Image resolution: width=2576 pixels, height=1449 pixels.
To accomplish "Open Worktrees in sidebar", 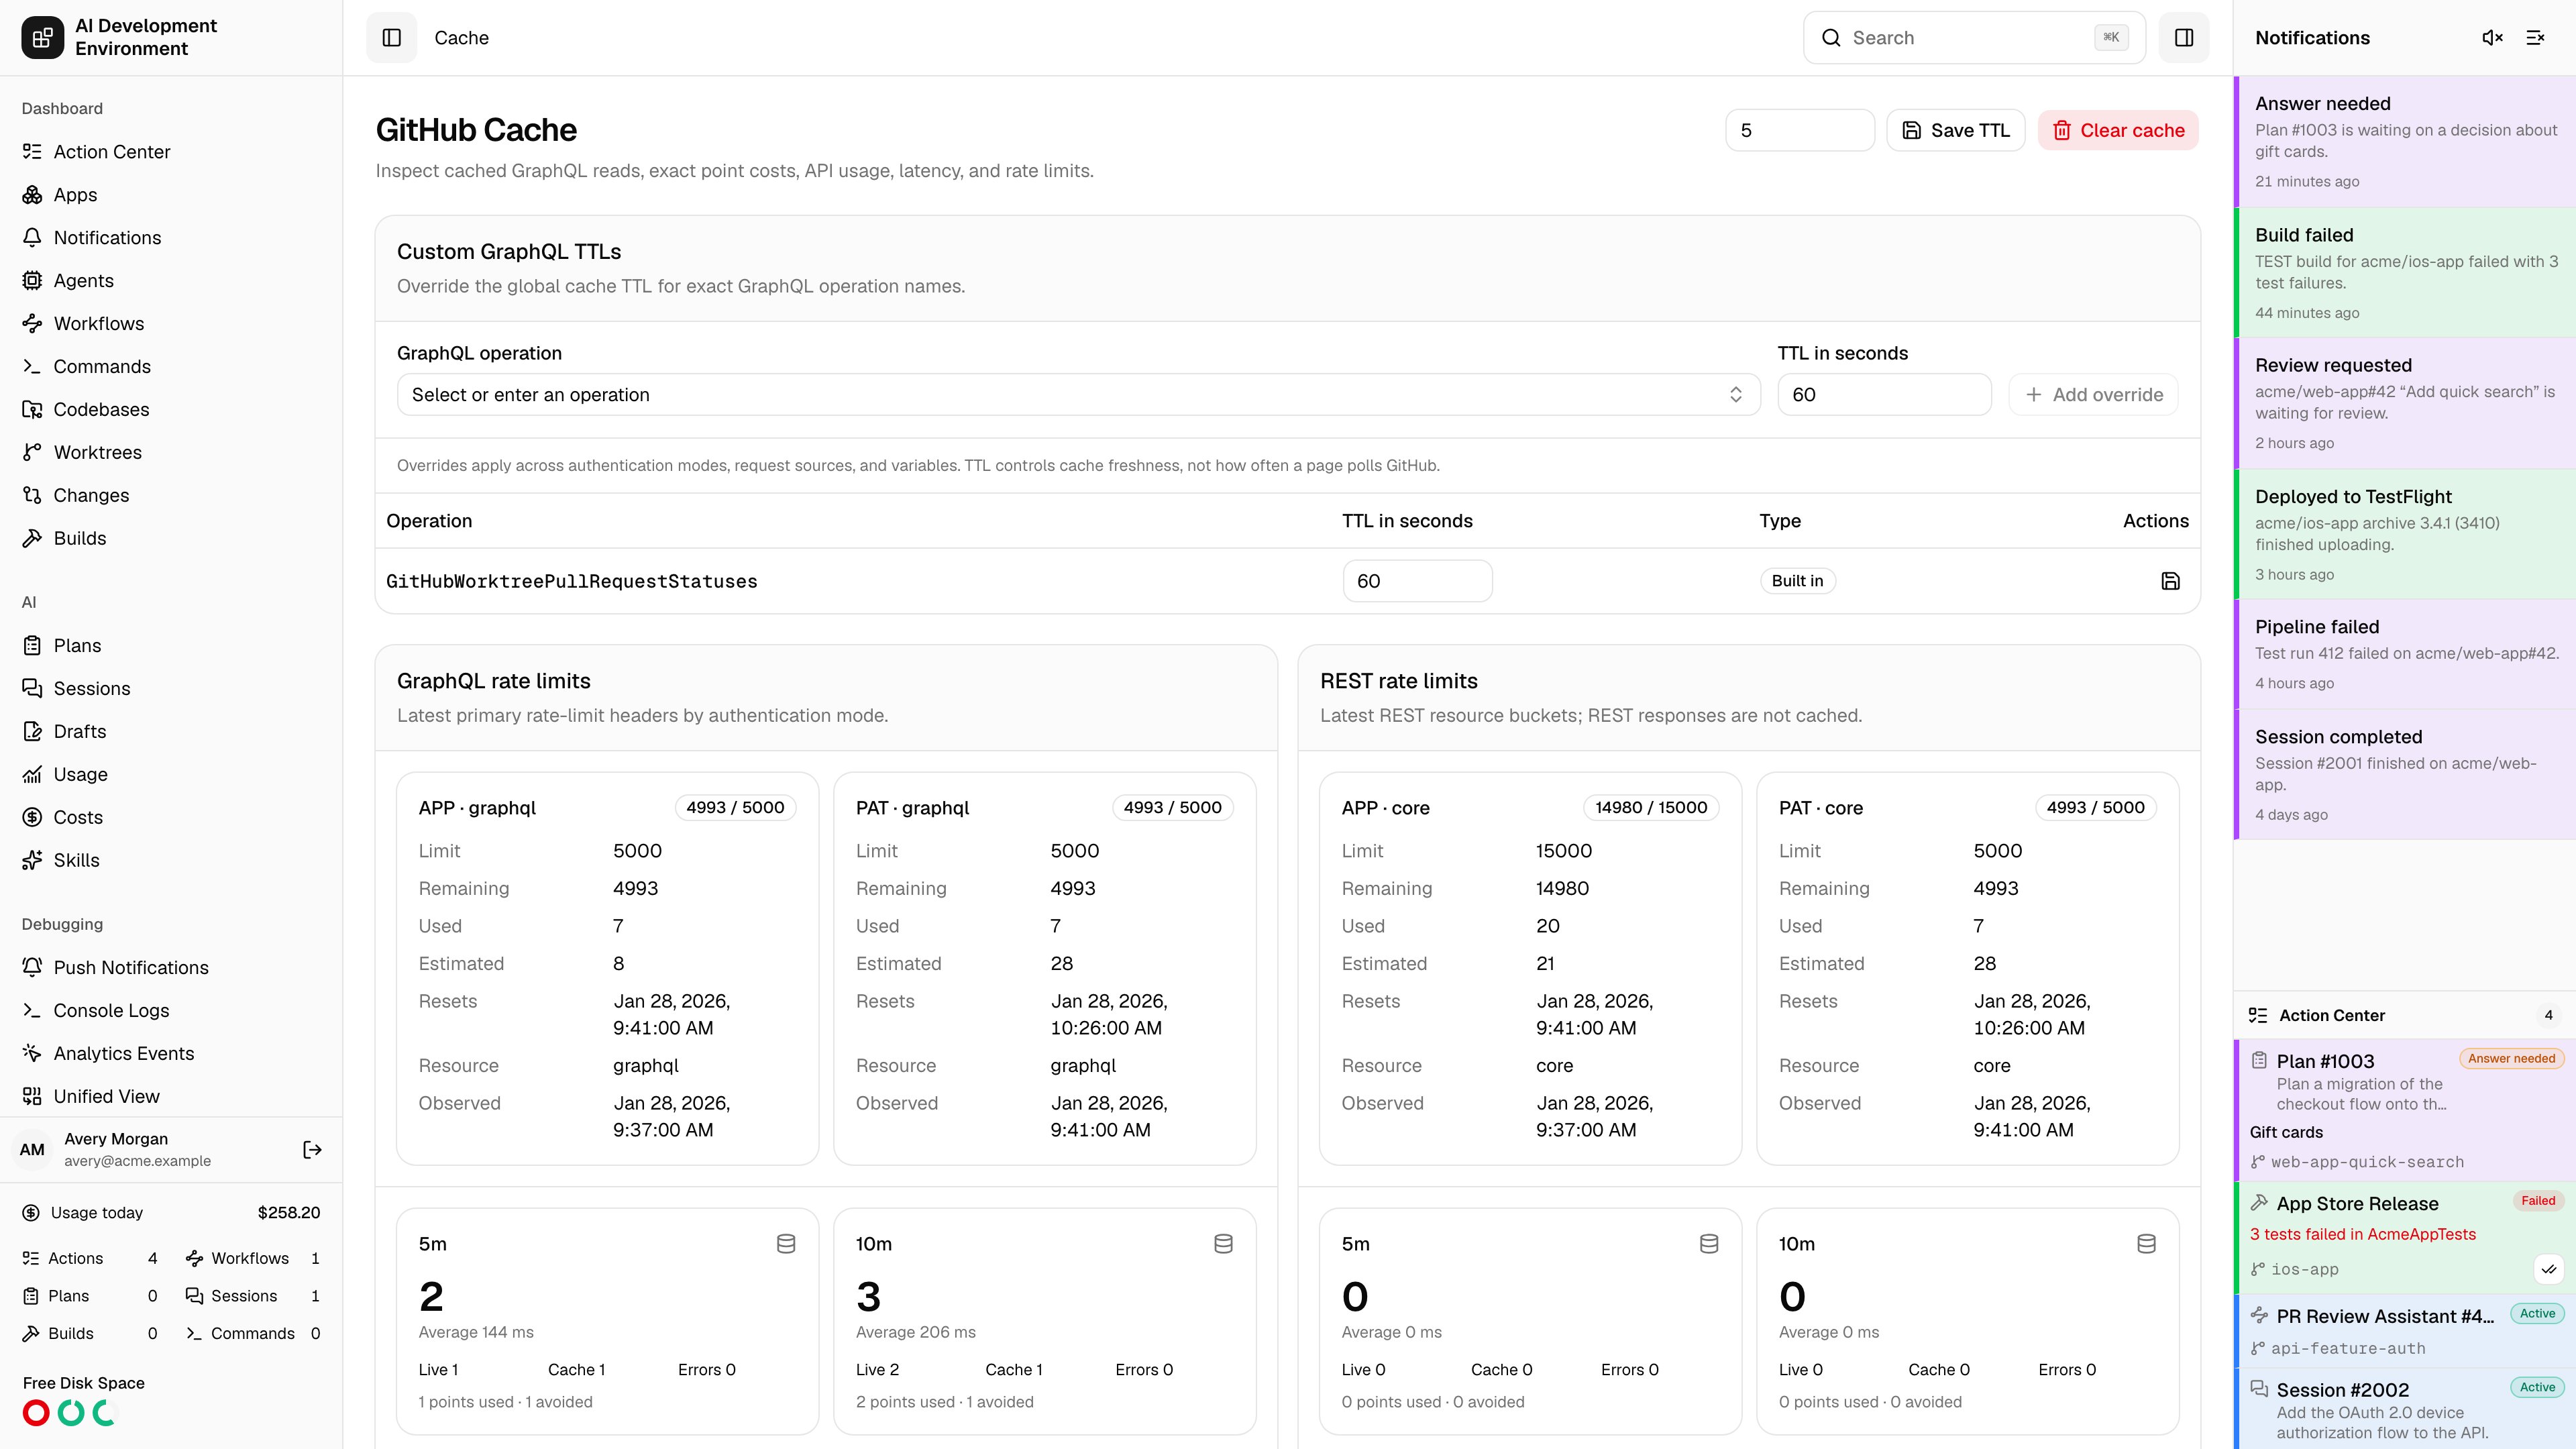I will (171, 453).
